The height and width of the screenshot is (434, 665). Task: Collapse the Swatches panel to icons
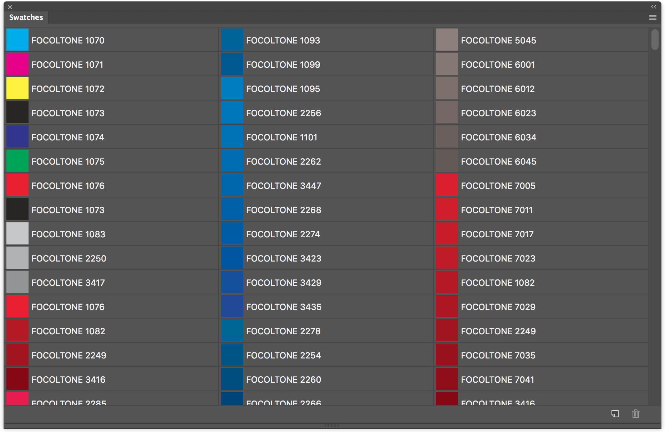click(653, 6)
